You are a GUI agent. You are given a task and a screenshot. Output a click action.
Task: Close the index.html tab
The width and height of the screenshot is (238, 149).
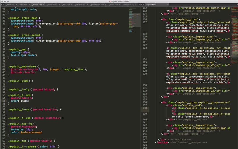point(29,5)
